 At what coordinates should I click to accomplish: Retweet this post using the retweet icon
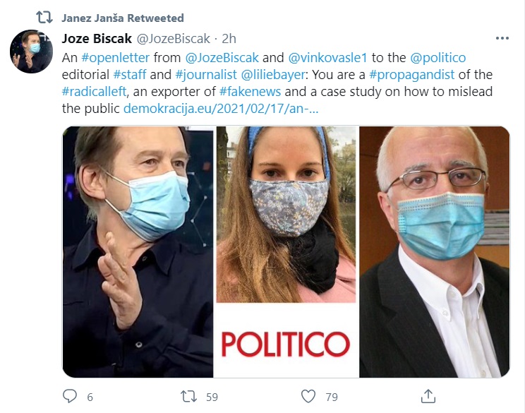click(188, 397)
